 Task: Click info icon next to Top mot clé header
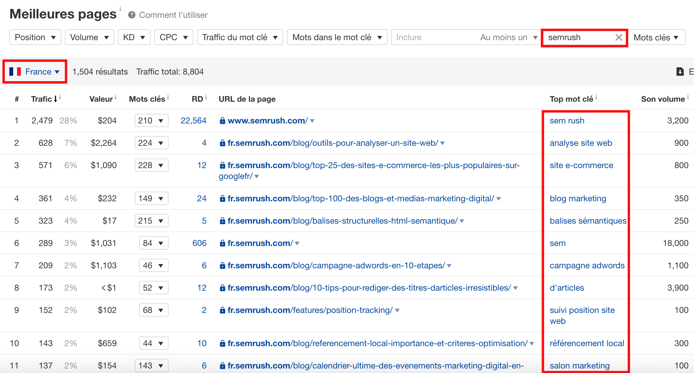point(596,97)
